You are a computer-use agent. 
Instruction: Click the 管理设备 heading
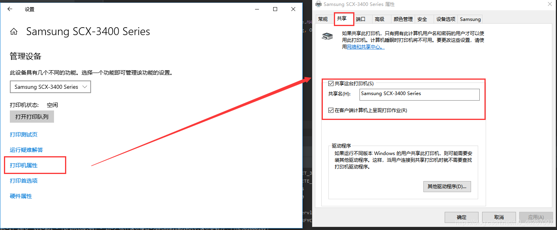(x=26, y=56)
